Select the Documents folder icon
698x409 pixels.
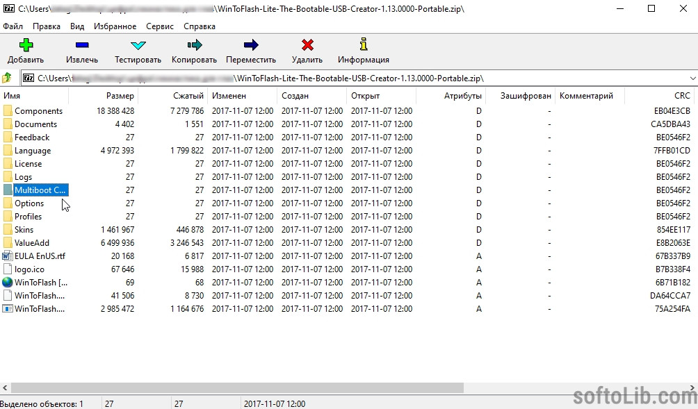point(8,124)
